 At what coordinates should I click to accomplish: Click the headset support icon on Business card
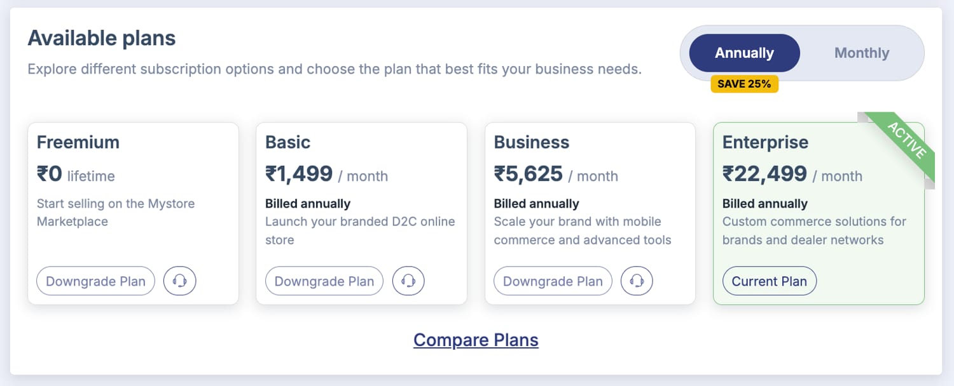point(637,281)
